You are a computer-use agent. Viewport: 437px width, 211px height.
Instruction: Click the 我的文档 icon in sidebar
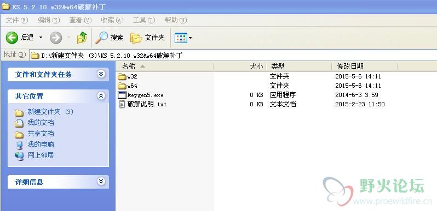19,123
